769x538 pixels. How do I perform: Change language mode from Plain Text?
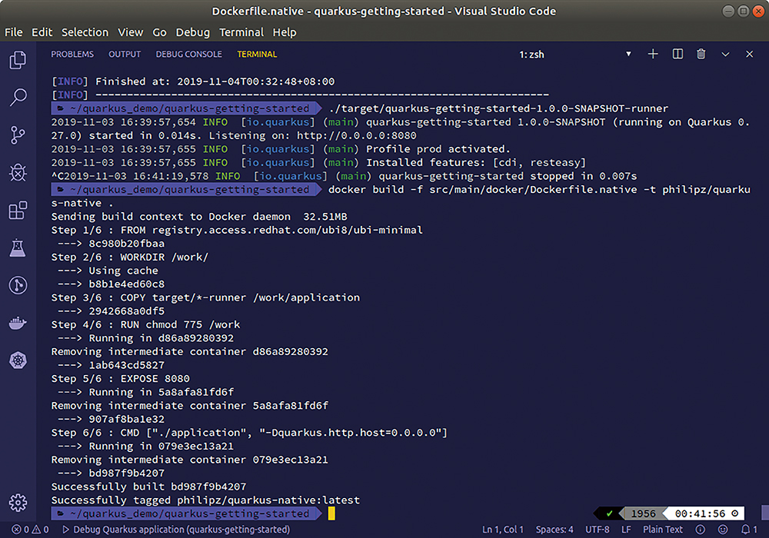coord(663,530)
